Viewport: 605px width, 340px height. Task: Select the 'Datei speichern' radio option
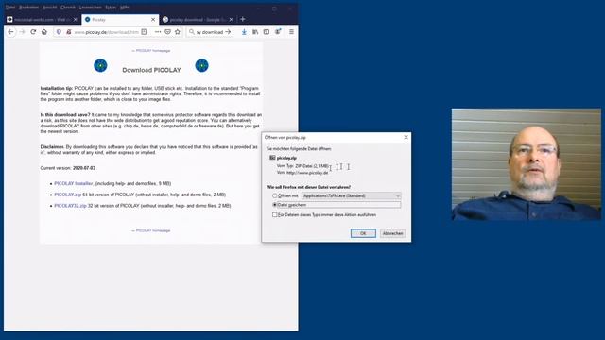(x=275, y=205)
